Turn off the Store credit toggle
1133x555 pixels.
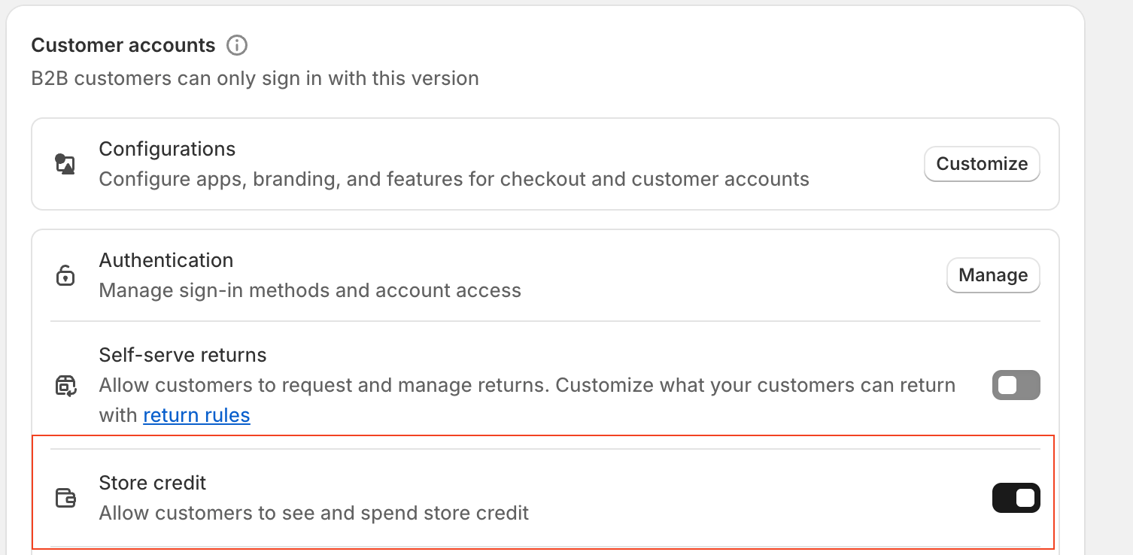point(1016,498)
